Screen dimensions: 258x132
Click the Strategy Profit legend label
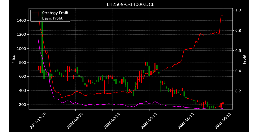tap(55, 13)
